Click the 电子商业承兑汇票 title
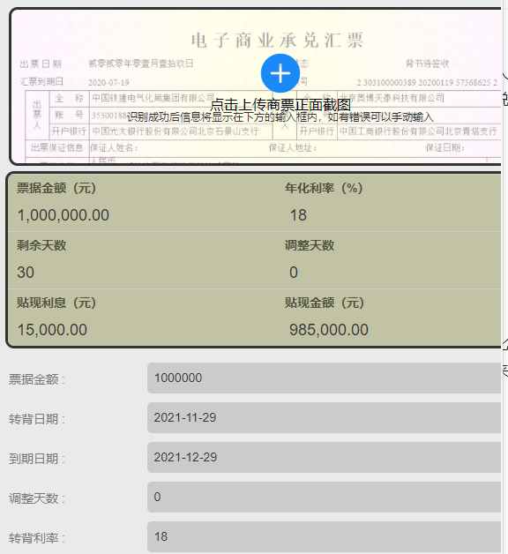Screen dimensions: 508x554 point(277,41)
